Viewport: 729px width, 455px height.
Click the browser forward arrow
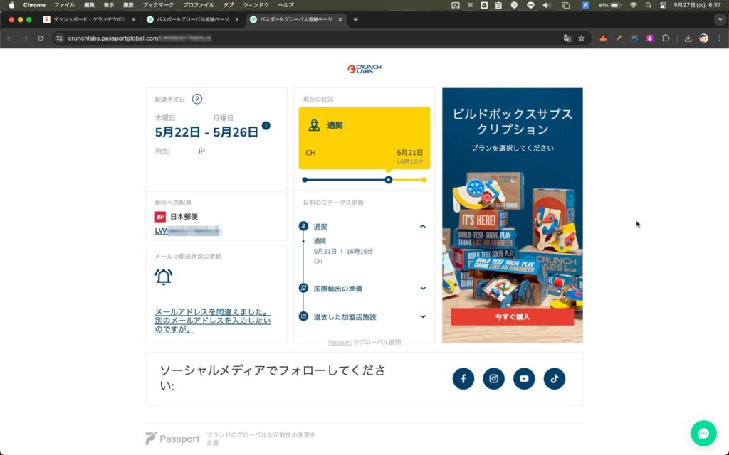[x=25, y=38]
